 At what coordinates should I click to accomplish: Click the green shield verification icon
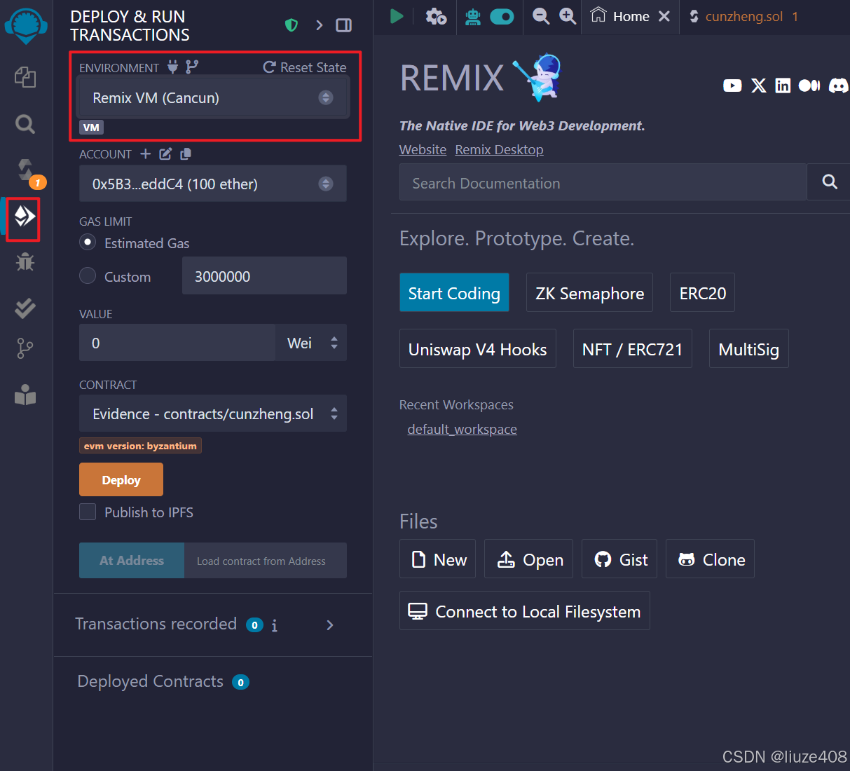pyautogui.click(x=292, y=25)
